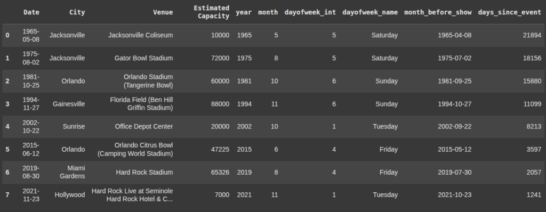Click the days_since_event column header
The width and height of the screenshot is (546, 212).
pyautogui.click(x=509, y=12)
